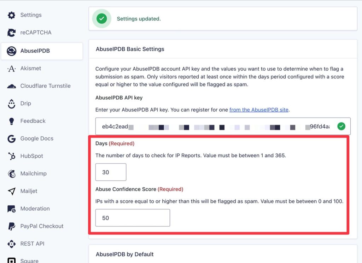Viewport: 362px width, 263px height.
Task: Click into the AbuseIPDB API key field
Action: [223, 126]
